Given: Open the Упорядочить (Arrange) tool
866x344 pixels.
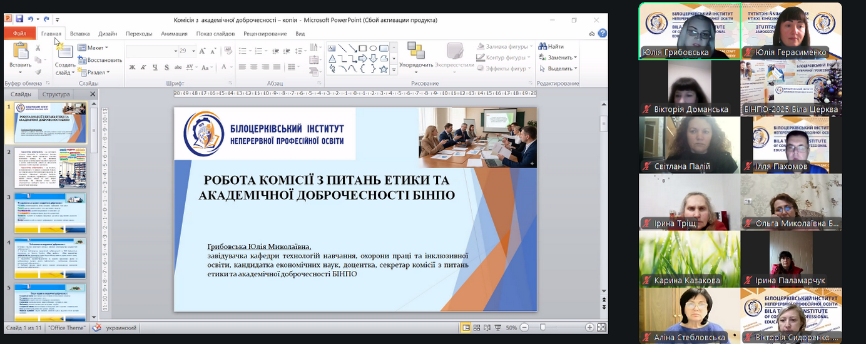Looking at the screenshot, I should pyautogui.click(x=416, y=55).
